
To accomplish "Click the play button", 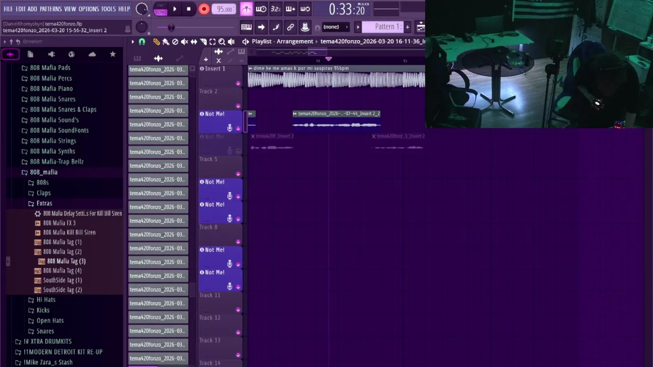I will point(174,9).
